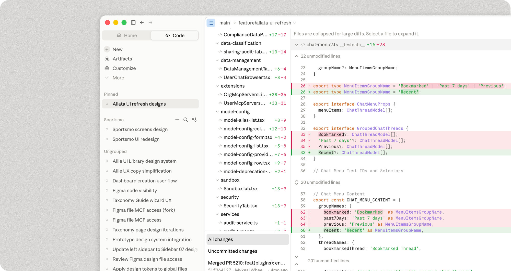Open Sportsmo screens design session

tap(150, 130)
